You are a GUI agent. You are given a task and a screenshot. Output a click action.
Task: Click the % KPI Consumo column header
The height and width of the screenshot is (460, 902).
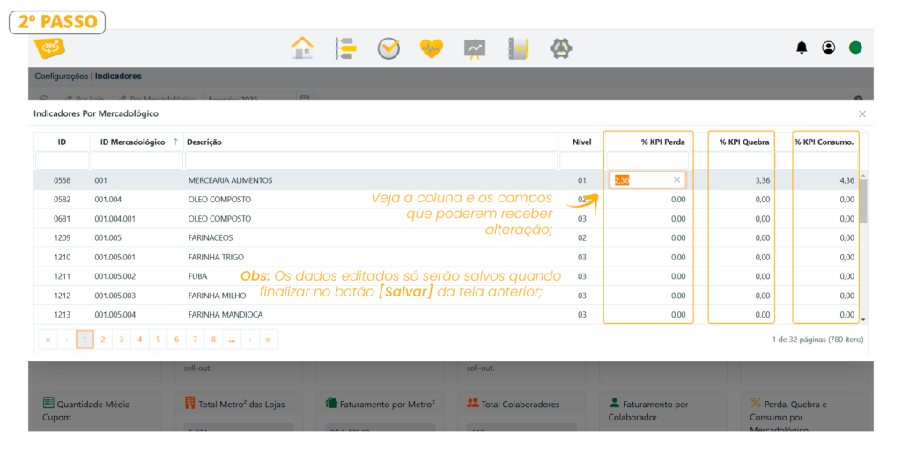[824, 142]
